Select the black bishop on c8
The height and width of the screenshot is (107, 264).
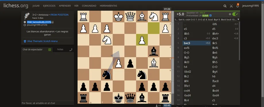point(142,98)
